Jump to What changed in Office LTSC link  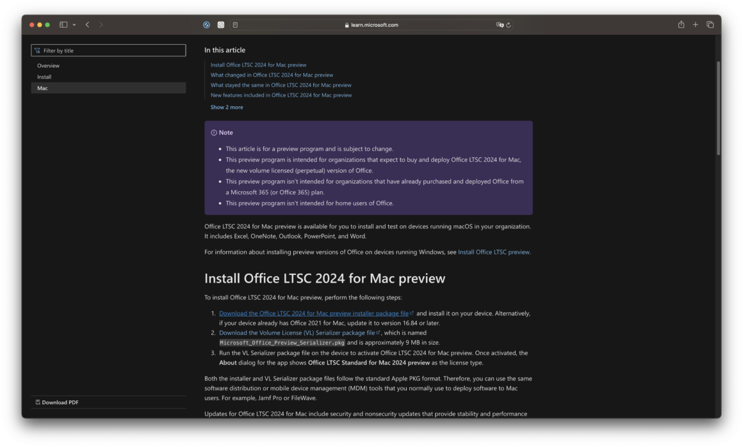pos(272,75)
